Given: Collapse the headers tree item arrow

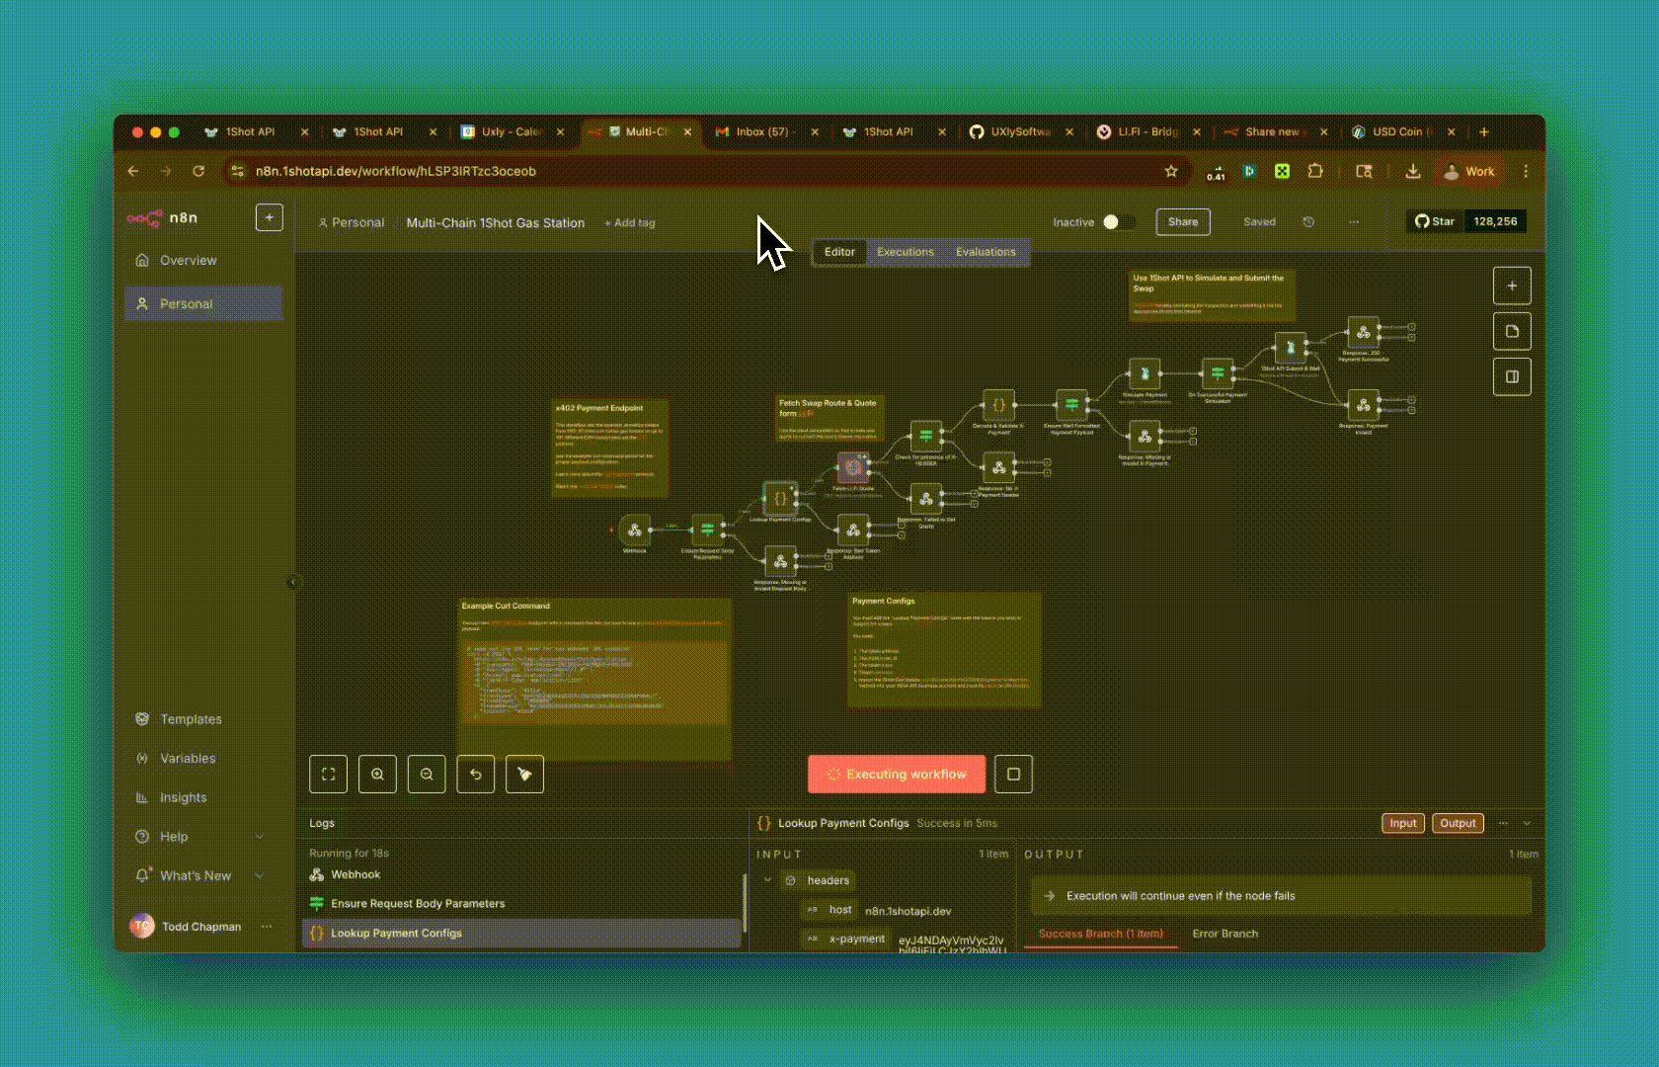Looking at the screenshot, I should [767, 880].
